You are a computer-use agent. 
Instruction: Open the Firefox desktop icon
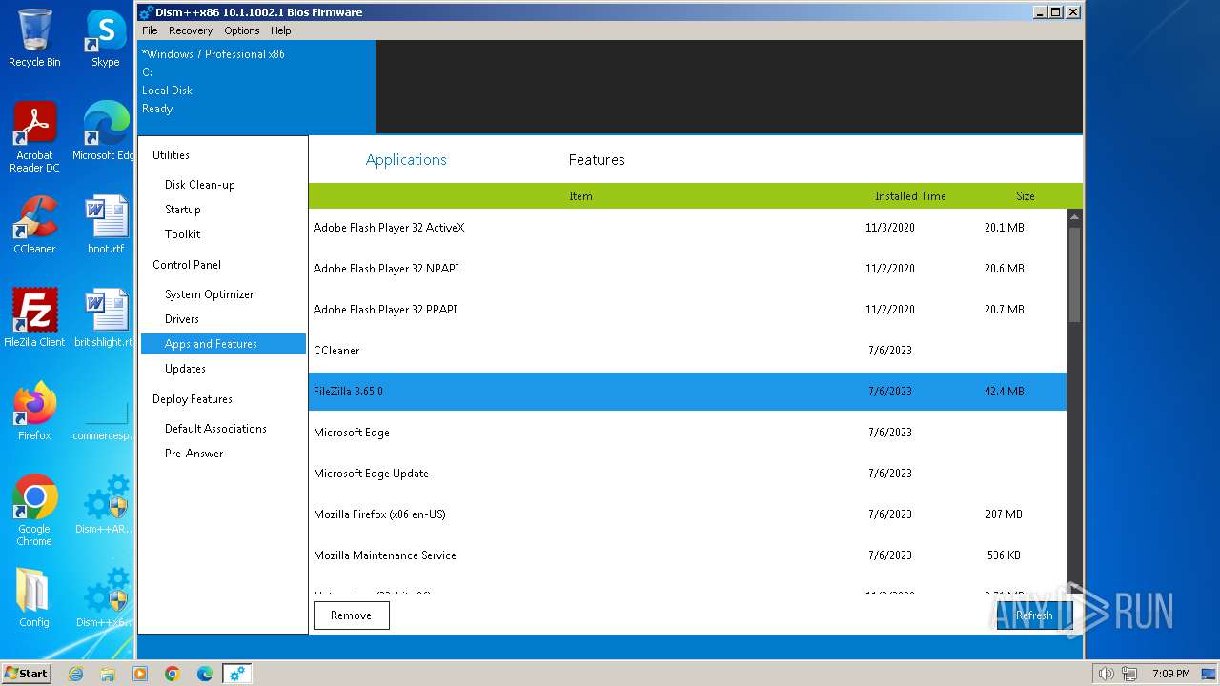[34, 411]
